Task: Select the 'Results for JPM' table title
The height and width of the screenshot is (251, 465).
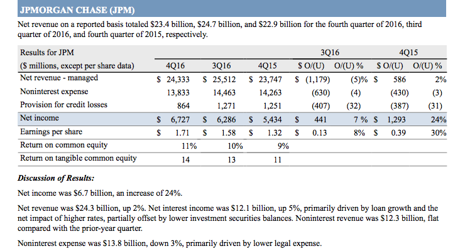Action: [x=47, y=52]
